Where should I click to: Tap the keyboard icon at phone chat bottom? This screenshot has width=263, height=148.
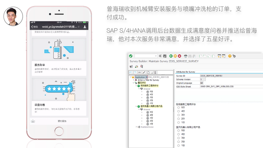coord(33,121)
